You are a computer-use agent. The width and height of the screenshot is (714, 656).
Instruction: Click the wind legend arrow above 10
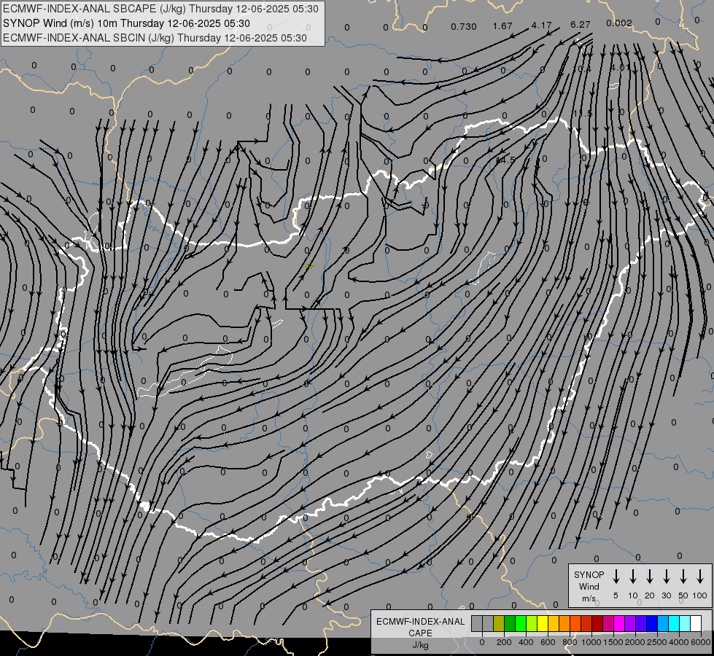click(x=632, y=577)
